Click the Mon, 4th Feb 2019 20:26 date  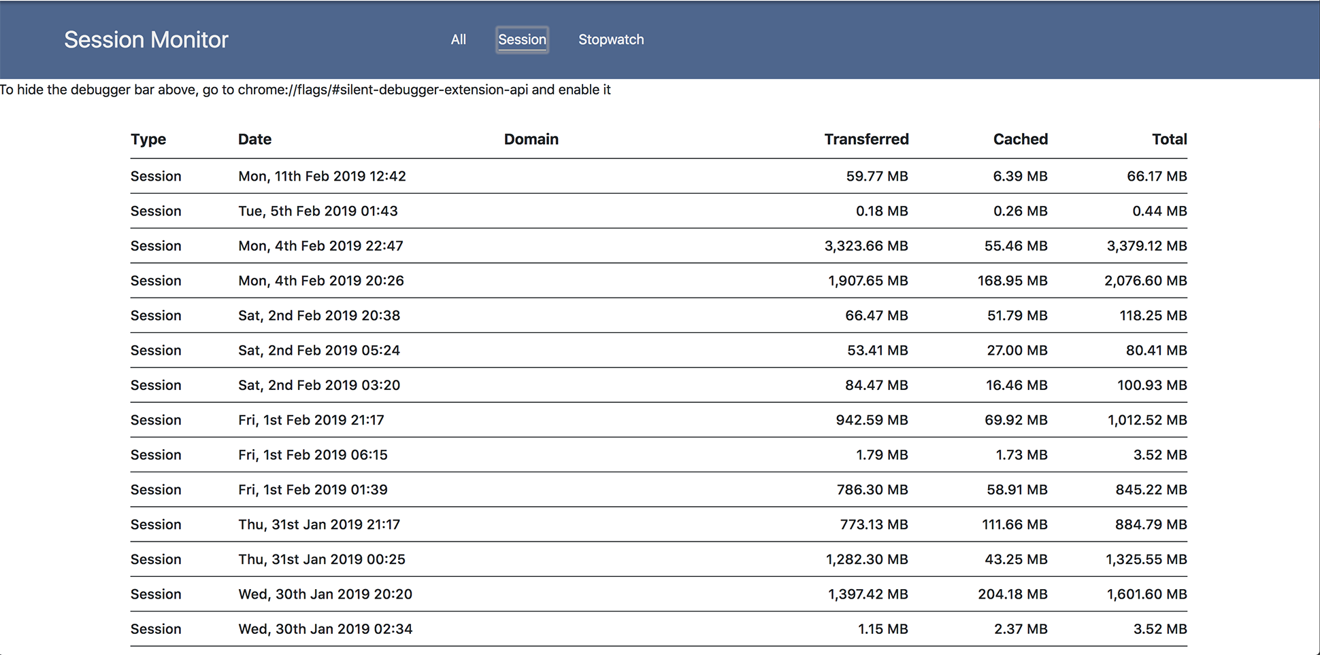(x=320, y=281)
